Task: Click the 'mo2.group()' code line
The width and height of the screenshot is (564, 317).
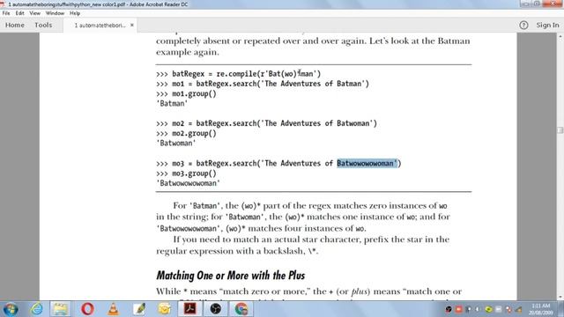Action: (x=186, y=133)
